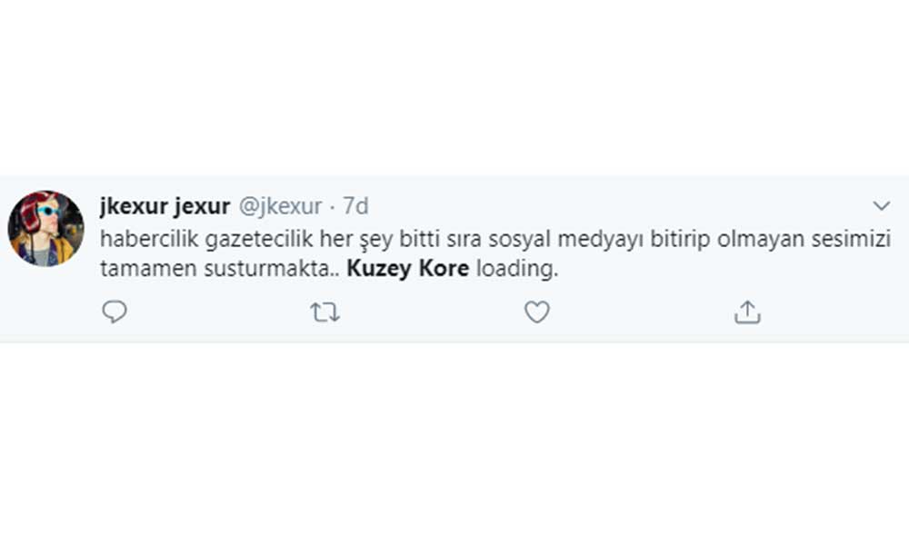Click the reply speech bubble icon
Screen dimensions: 909x545
114,312
